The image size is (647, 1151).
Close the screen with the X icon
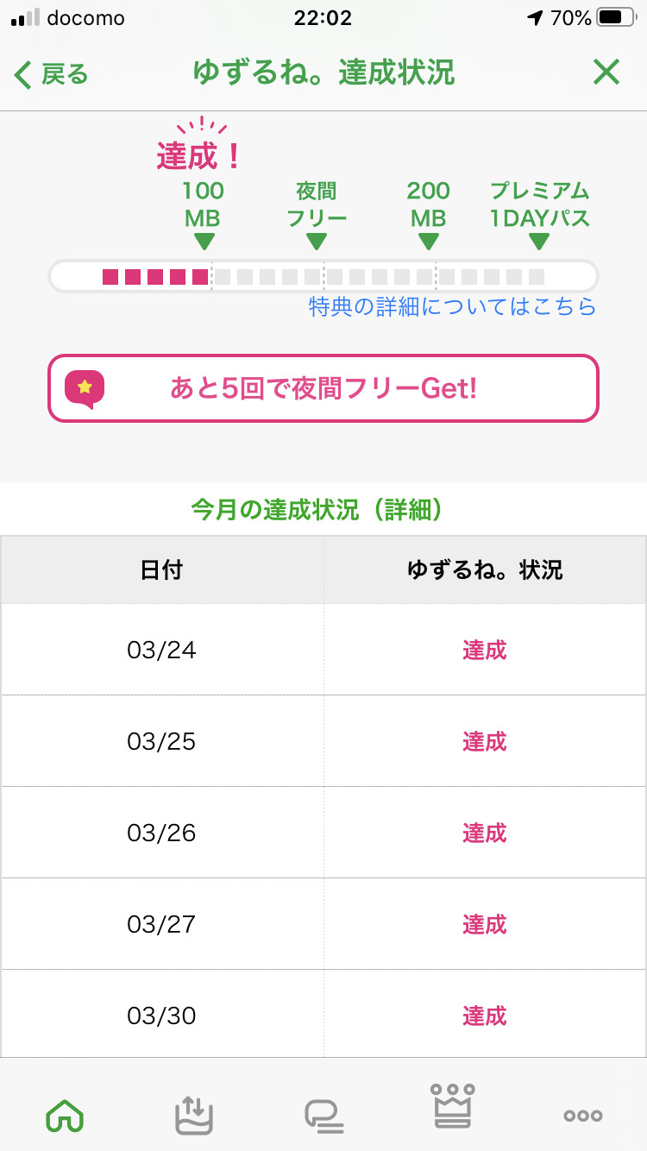pyautogui.click(x=606, y=73)
